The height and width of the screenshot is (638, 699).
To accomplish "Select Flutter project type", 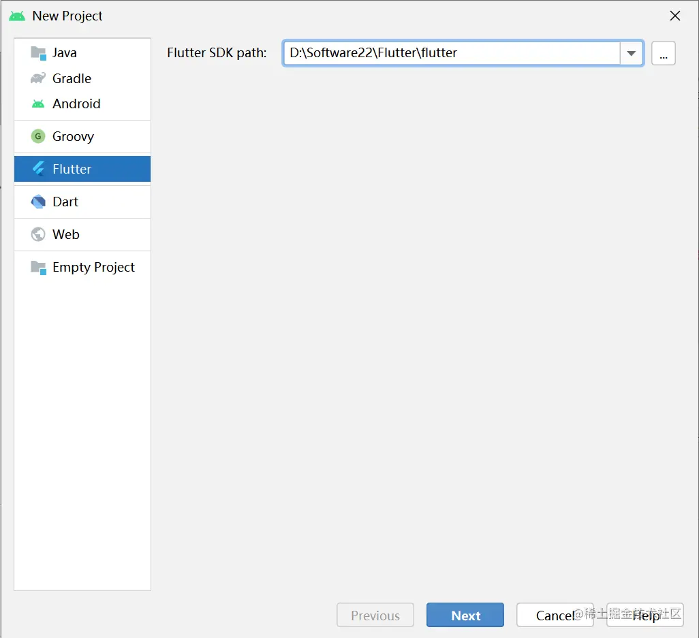I will [82, 169].
